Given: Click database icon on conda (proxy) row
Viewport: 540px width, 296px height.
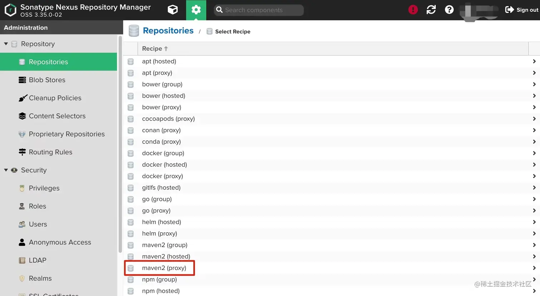Looking at the screenshot, I should click(131, 142).
